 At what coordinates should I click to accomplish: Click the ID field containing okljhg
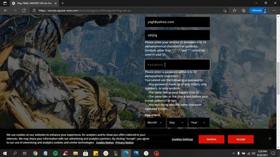pyautogui.click(x=177, y=35)
